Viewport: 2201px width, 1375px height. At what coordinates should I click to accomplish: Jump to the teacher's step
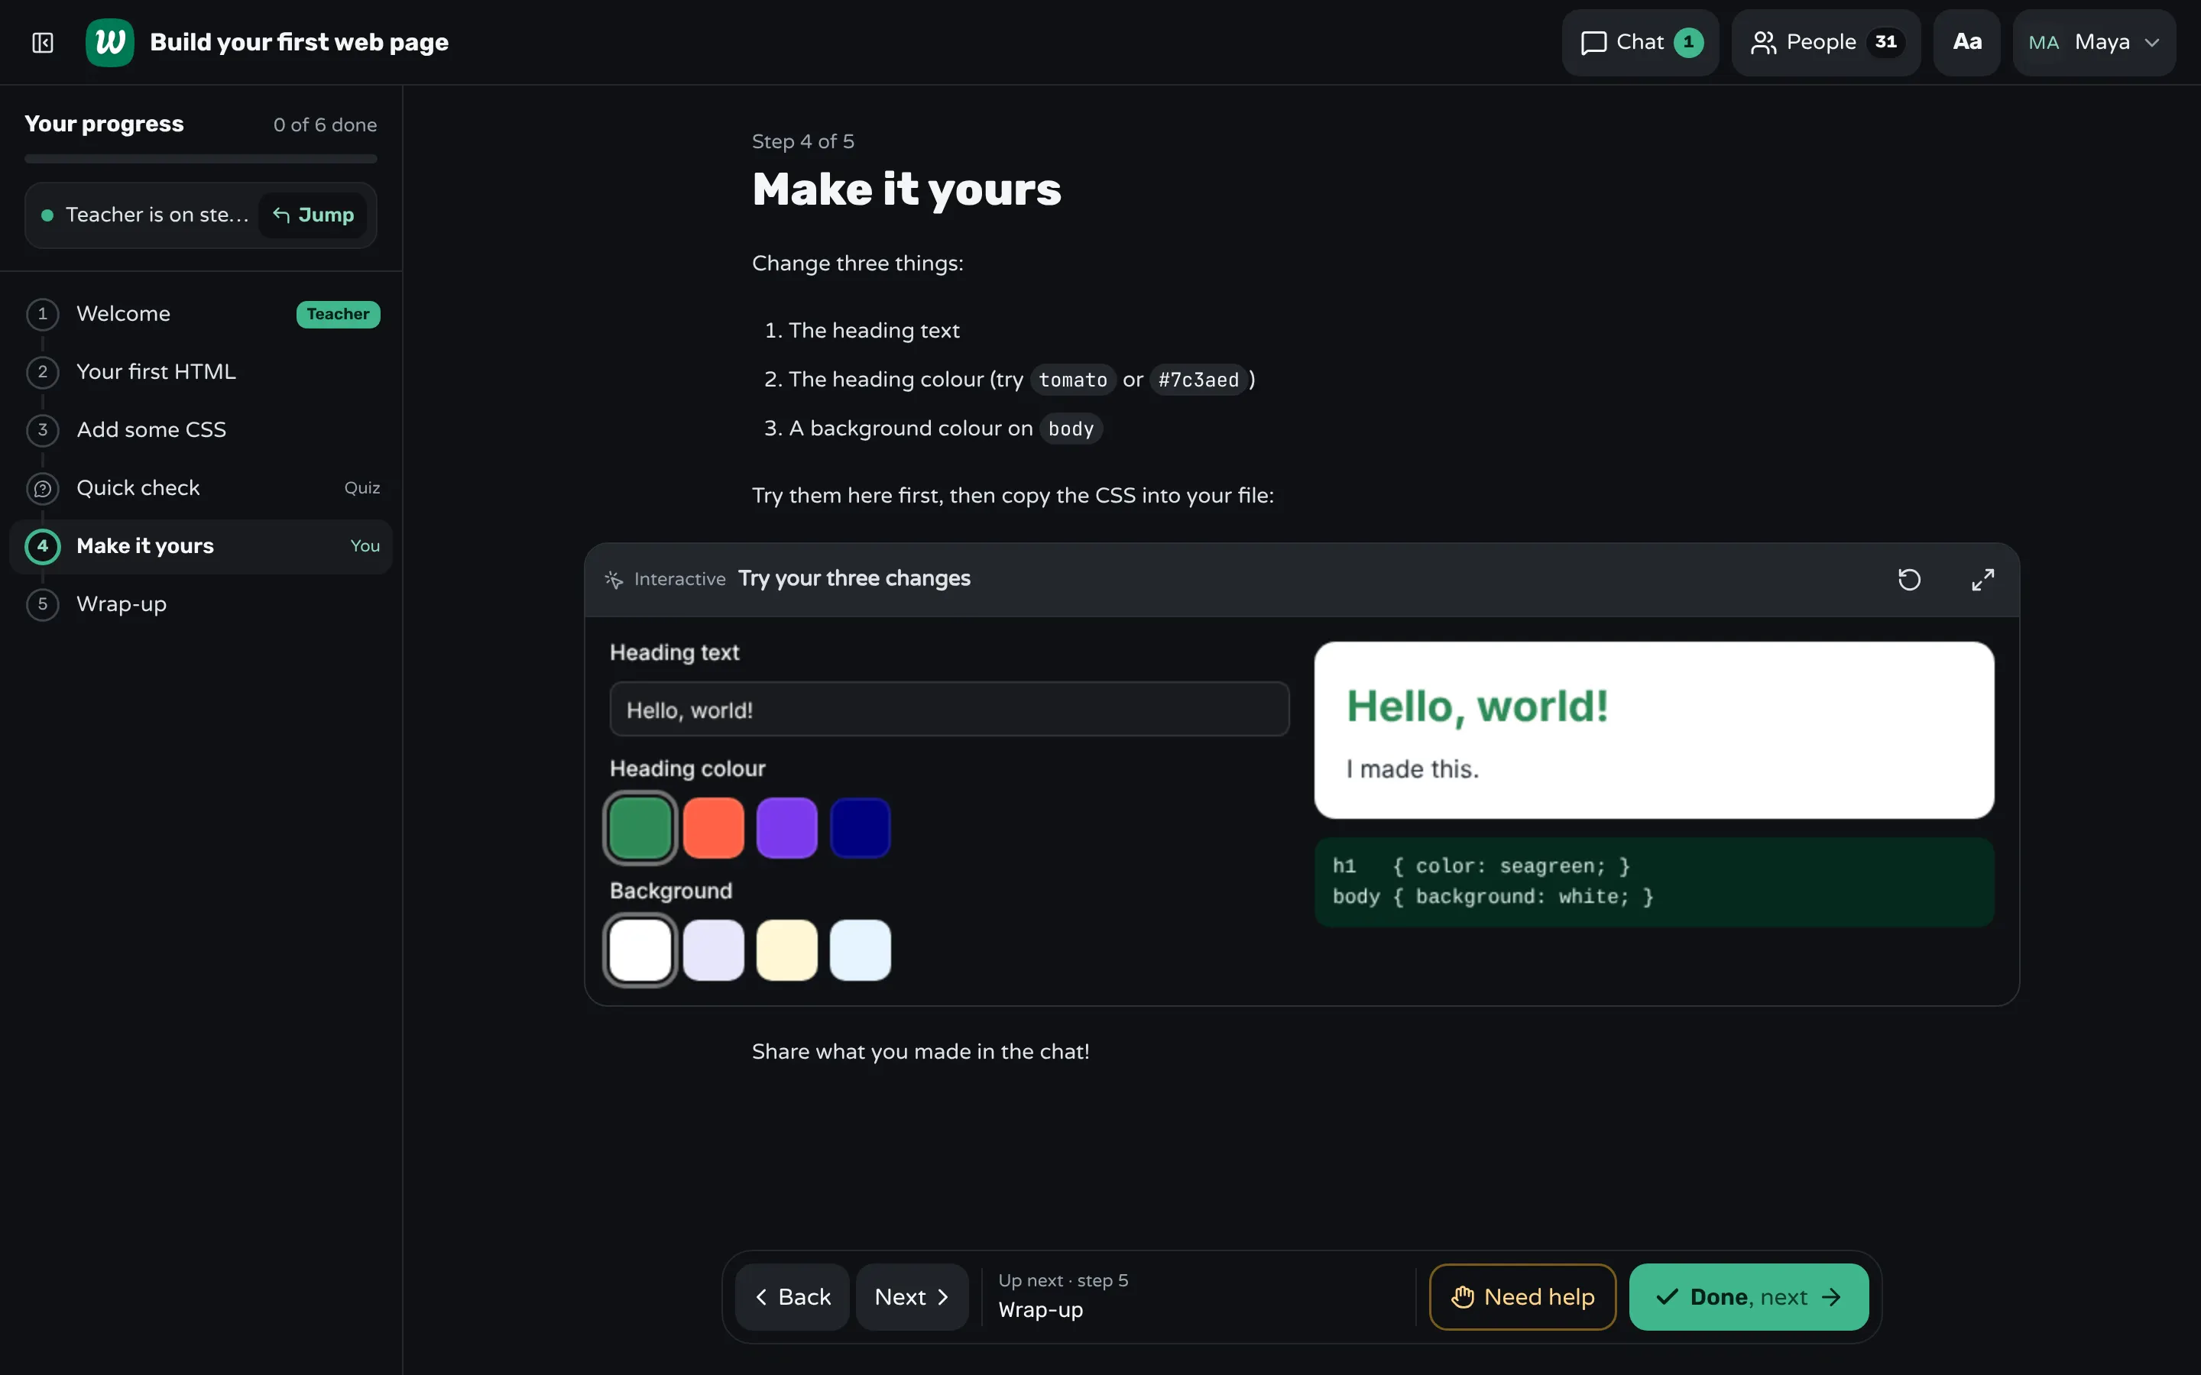[313, 215]
